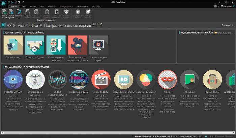The width and height of the screenshot is (236, 138).
Task: Select Записать видео с внешнего источника tile
Action: pyautogui.click(x=77, y=45)
